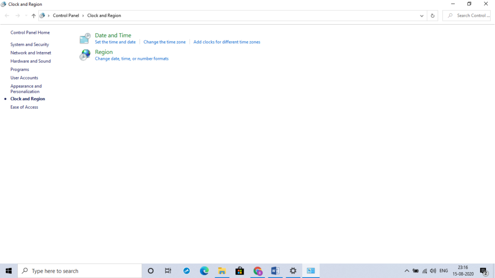Image resolution: width=495 pixels, height=278 pixels.
Task: Open Ease of Access category
Action: point(24,107)
